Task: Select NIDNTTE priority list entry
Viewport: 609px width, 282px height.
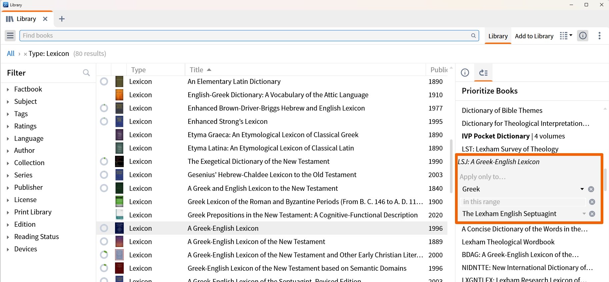Action: tap(527, 268)
